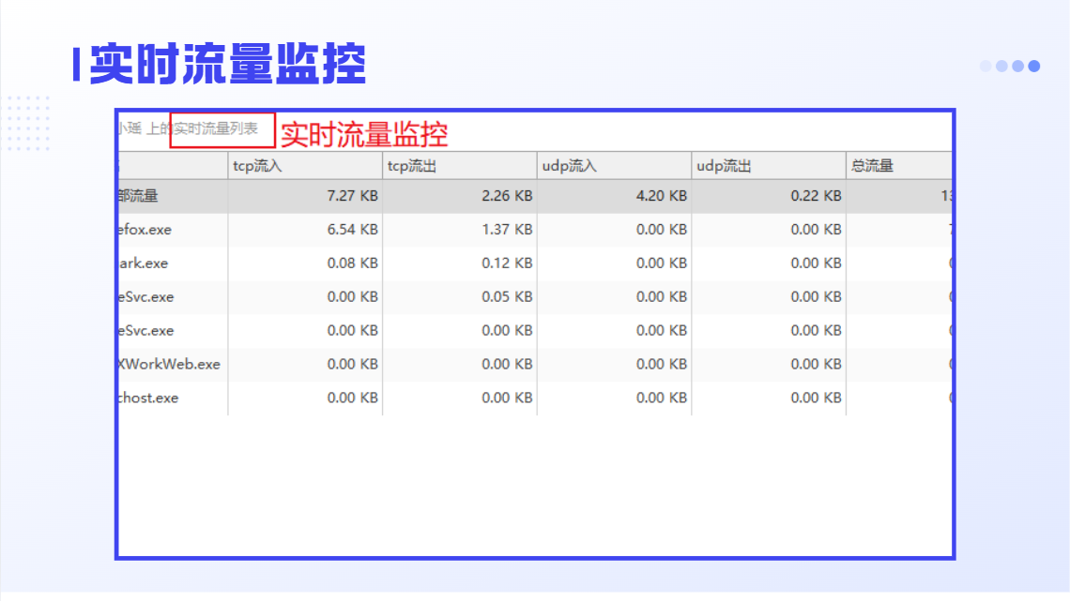Click efox.exe udp流出 0.00 KB cell

pyautogui.click(x=769, y=230)
